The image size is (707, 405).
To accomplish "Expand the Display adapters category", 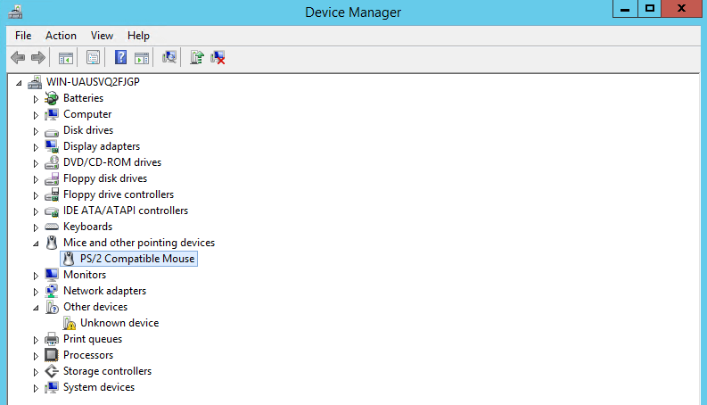I will pos(37,146).
